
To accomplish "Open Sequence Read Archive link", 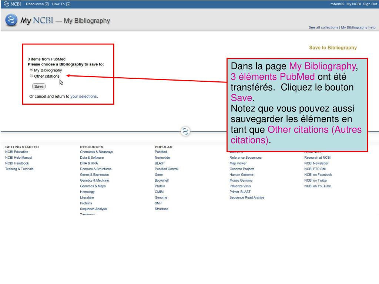I will point(247,197).
